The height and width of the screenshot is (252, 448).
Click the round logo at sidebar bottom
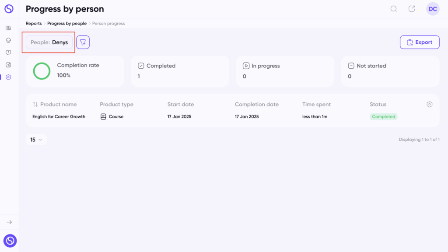10,241
